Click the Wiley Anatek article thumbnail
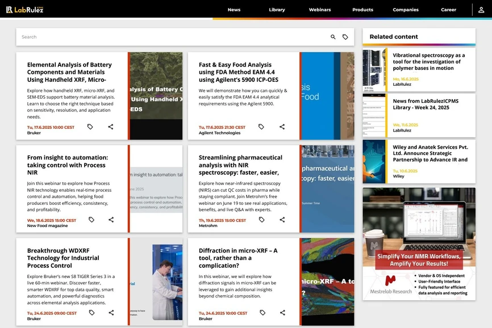 pos(374,161)
